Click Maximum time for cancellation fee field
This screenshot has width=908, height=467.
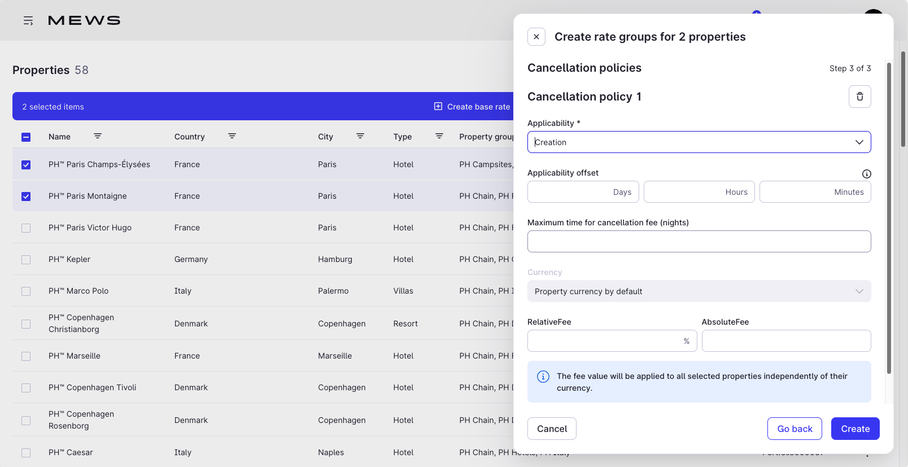click(x=699, y=242)
